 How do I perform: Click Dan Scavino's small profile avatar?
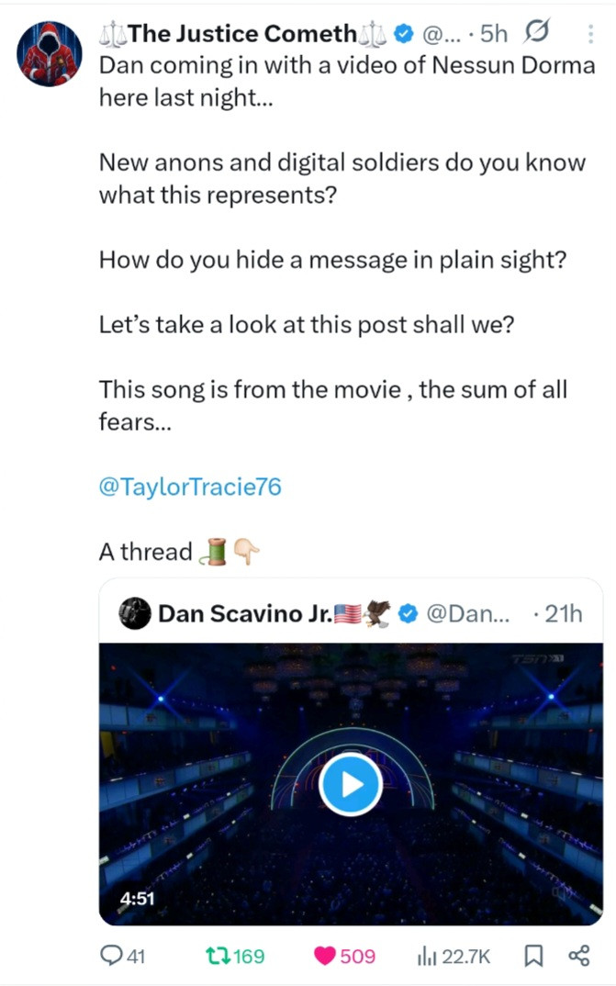tap(136, 612)
